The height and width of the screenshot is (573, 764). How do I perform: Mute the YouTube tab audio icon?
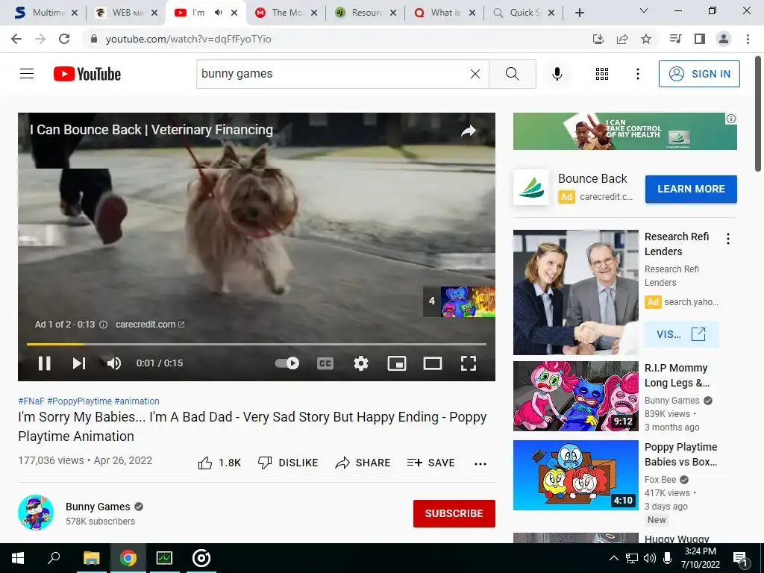[218, 13]
